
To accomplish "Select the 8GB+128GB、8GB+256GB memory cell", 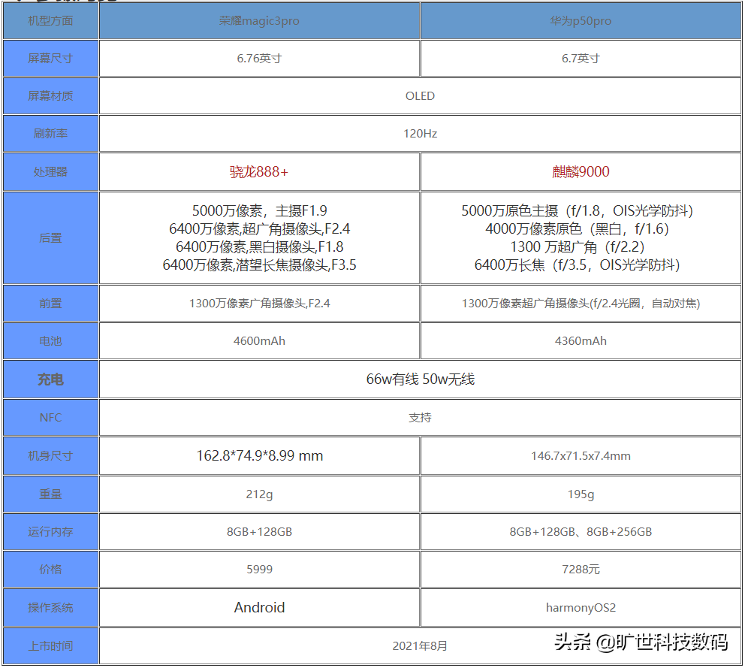I will pyautogui.click(x=581, y=531).
